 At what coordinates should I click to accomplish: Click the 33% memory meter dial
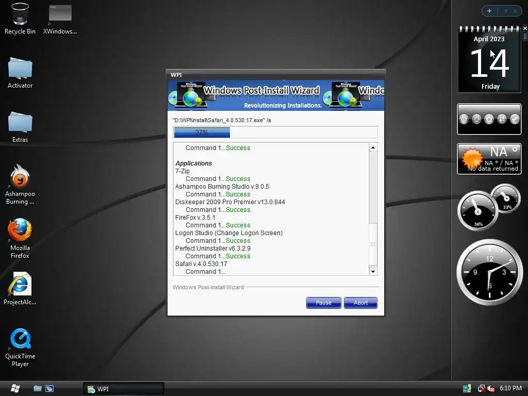(506, 199)
